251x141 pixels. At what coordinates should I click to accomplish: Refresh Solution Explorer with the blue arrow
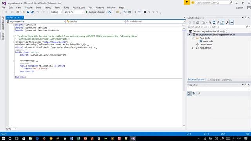(x=214, y=22)
